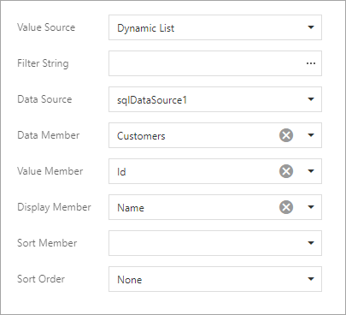Expand the Sort Order dropdown arrow

[x=311, y=279]
